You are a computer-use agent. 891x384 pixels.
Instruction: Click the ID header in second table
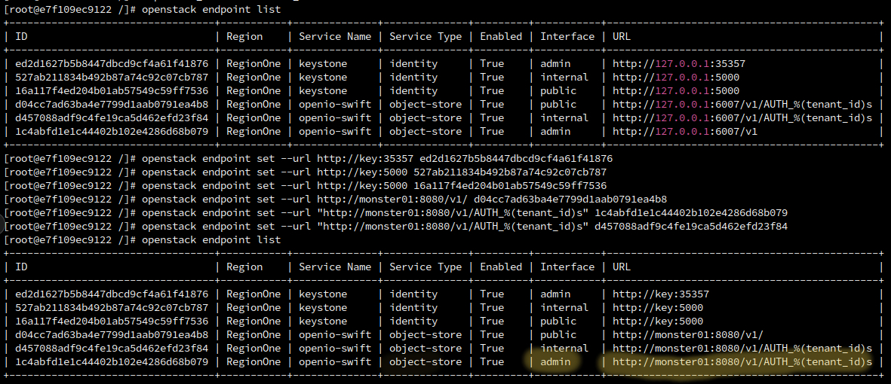coord(22,267)
